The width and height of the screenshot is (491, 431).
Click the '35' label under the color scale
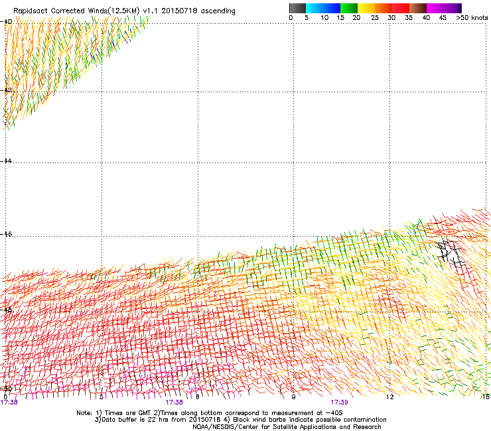(409, 18)
